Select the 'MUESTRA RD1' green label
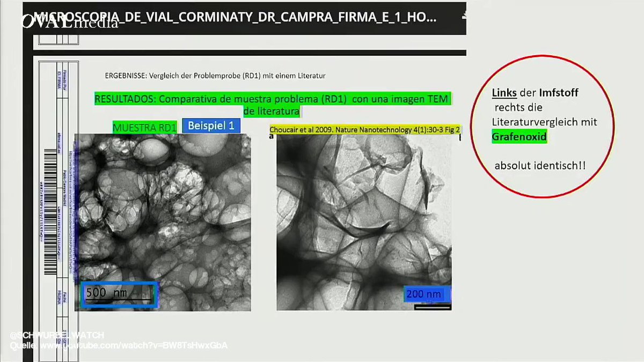The image size is (644, 362). tap(144, 128)
